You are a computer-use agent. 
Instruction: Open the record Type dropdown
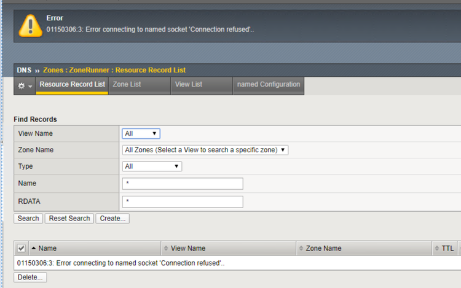pos(152,166)
